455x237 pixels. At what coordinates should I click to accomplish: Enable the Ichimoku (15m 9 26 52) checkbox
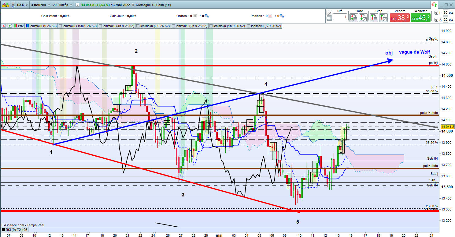60,26
